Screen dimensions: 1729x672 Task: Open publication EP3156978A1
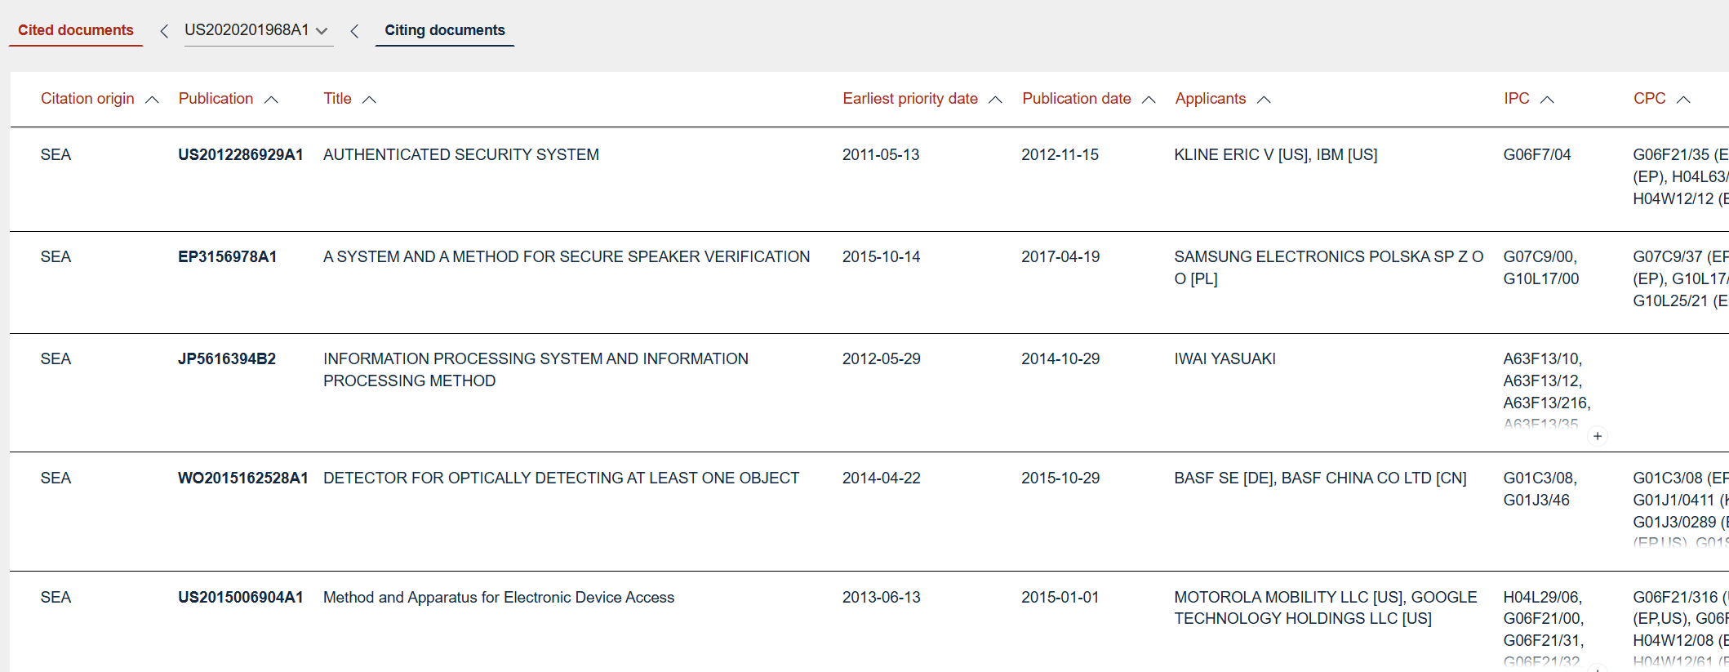coord(227,256)
